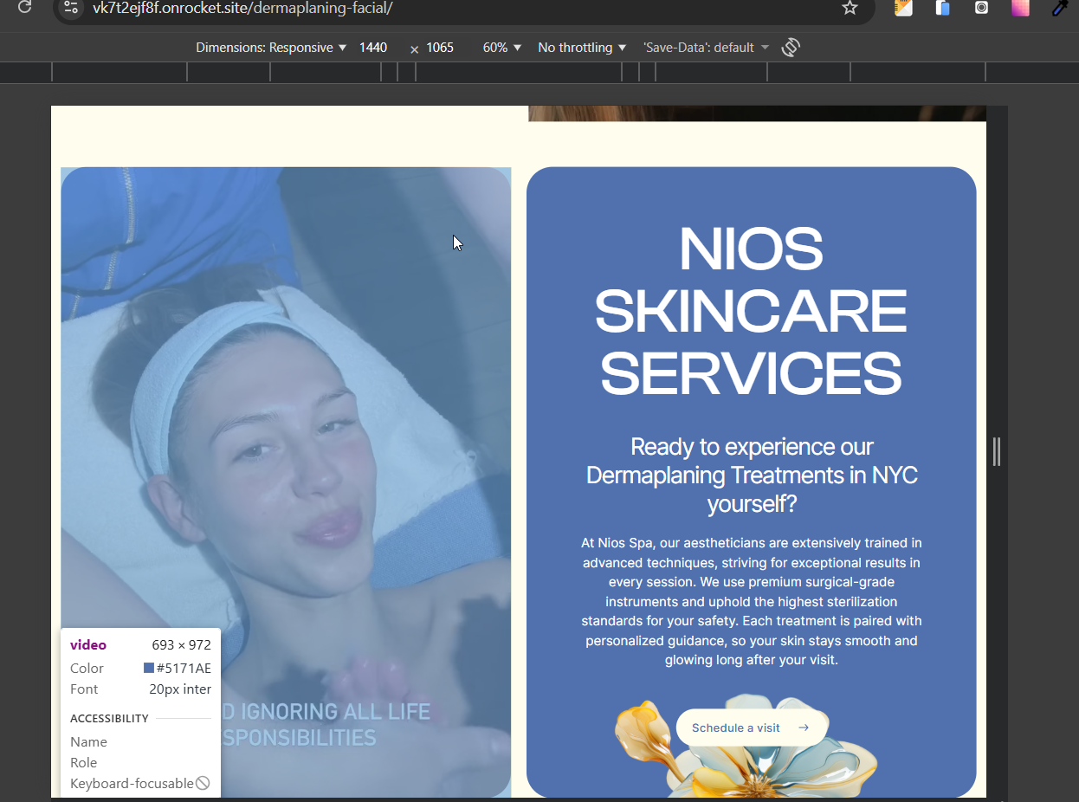Open the pink gradient extension icon
Image resolution: width=1079 pixels, height=802 pixels.
click(x=1021, y=8)
